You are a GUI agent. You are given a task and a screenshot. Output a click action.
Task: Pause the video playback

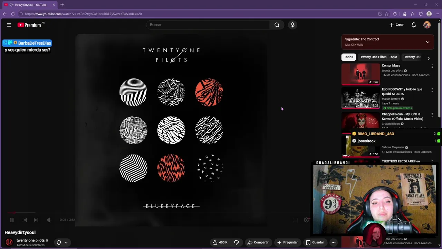tap(12, 220)
